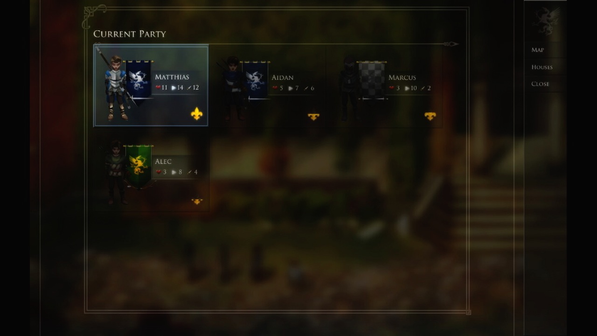Click the Matthias name label
Viewport: 597px width, 336px height.
pos(172,77)
